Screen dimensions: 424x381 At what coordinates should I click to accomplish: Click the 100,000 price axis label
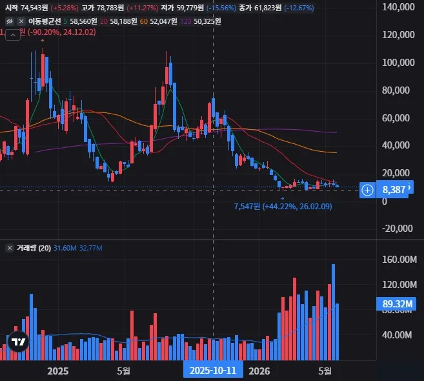(x=398, y=63)
